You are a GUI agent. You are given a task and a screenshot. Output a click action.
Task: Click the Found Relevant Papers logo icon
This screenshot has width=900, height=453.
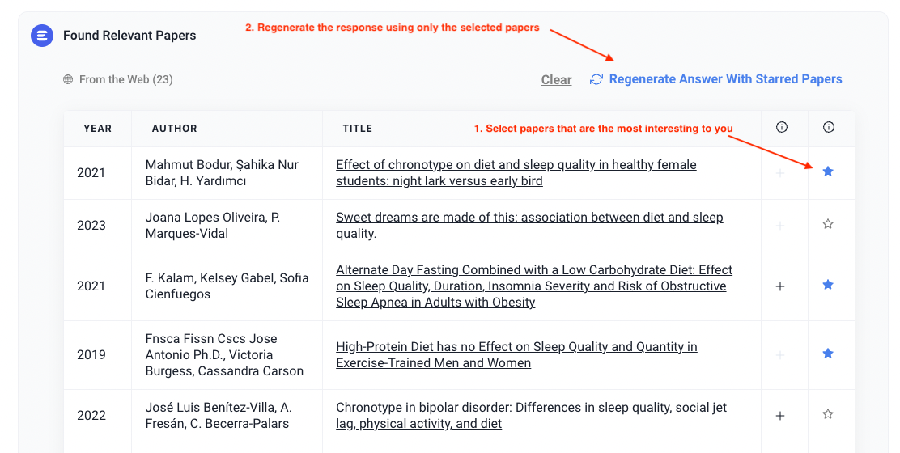click(x=42, y=36)
